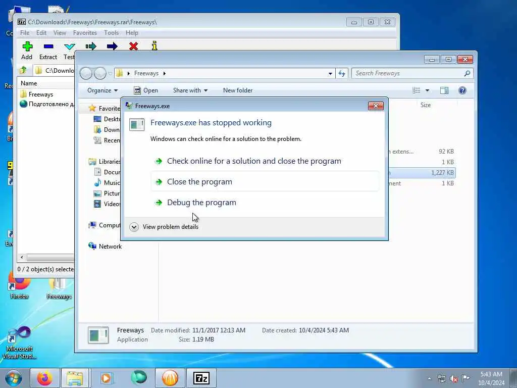
Task: Click the Test checkmark icon in 7-Zip
Action: 69,46
